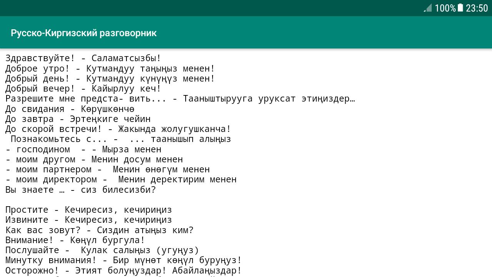Viewport: 492px width, 277px height.
Task: Tap the line 'До свидания - Көрүшкөнчө'
Action: point(70,109)
